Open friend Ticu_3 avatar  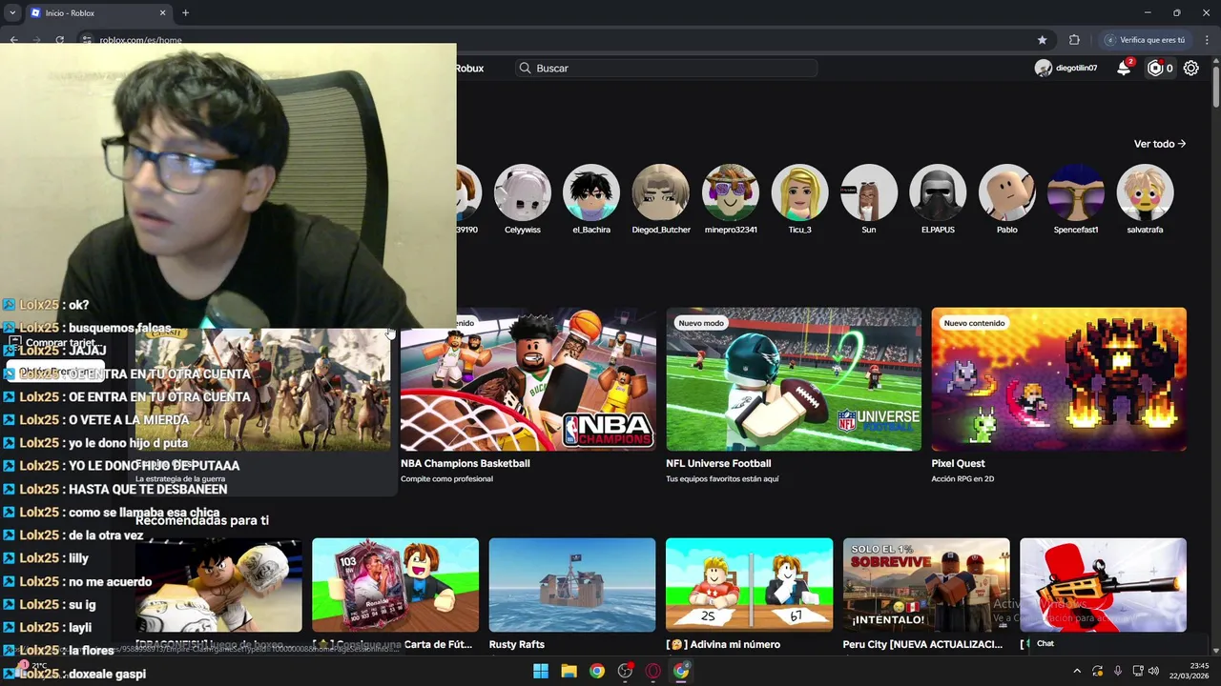[x=799, y=192]
